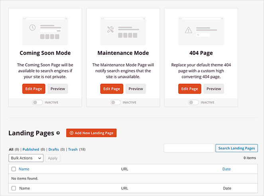This screenshot has height=196, width=264.
Task: Preview the Maintenance Mode page
Action: point(136,89)
